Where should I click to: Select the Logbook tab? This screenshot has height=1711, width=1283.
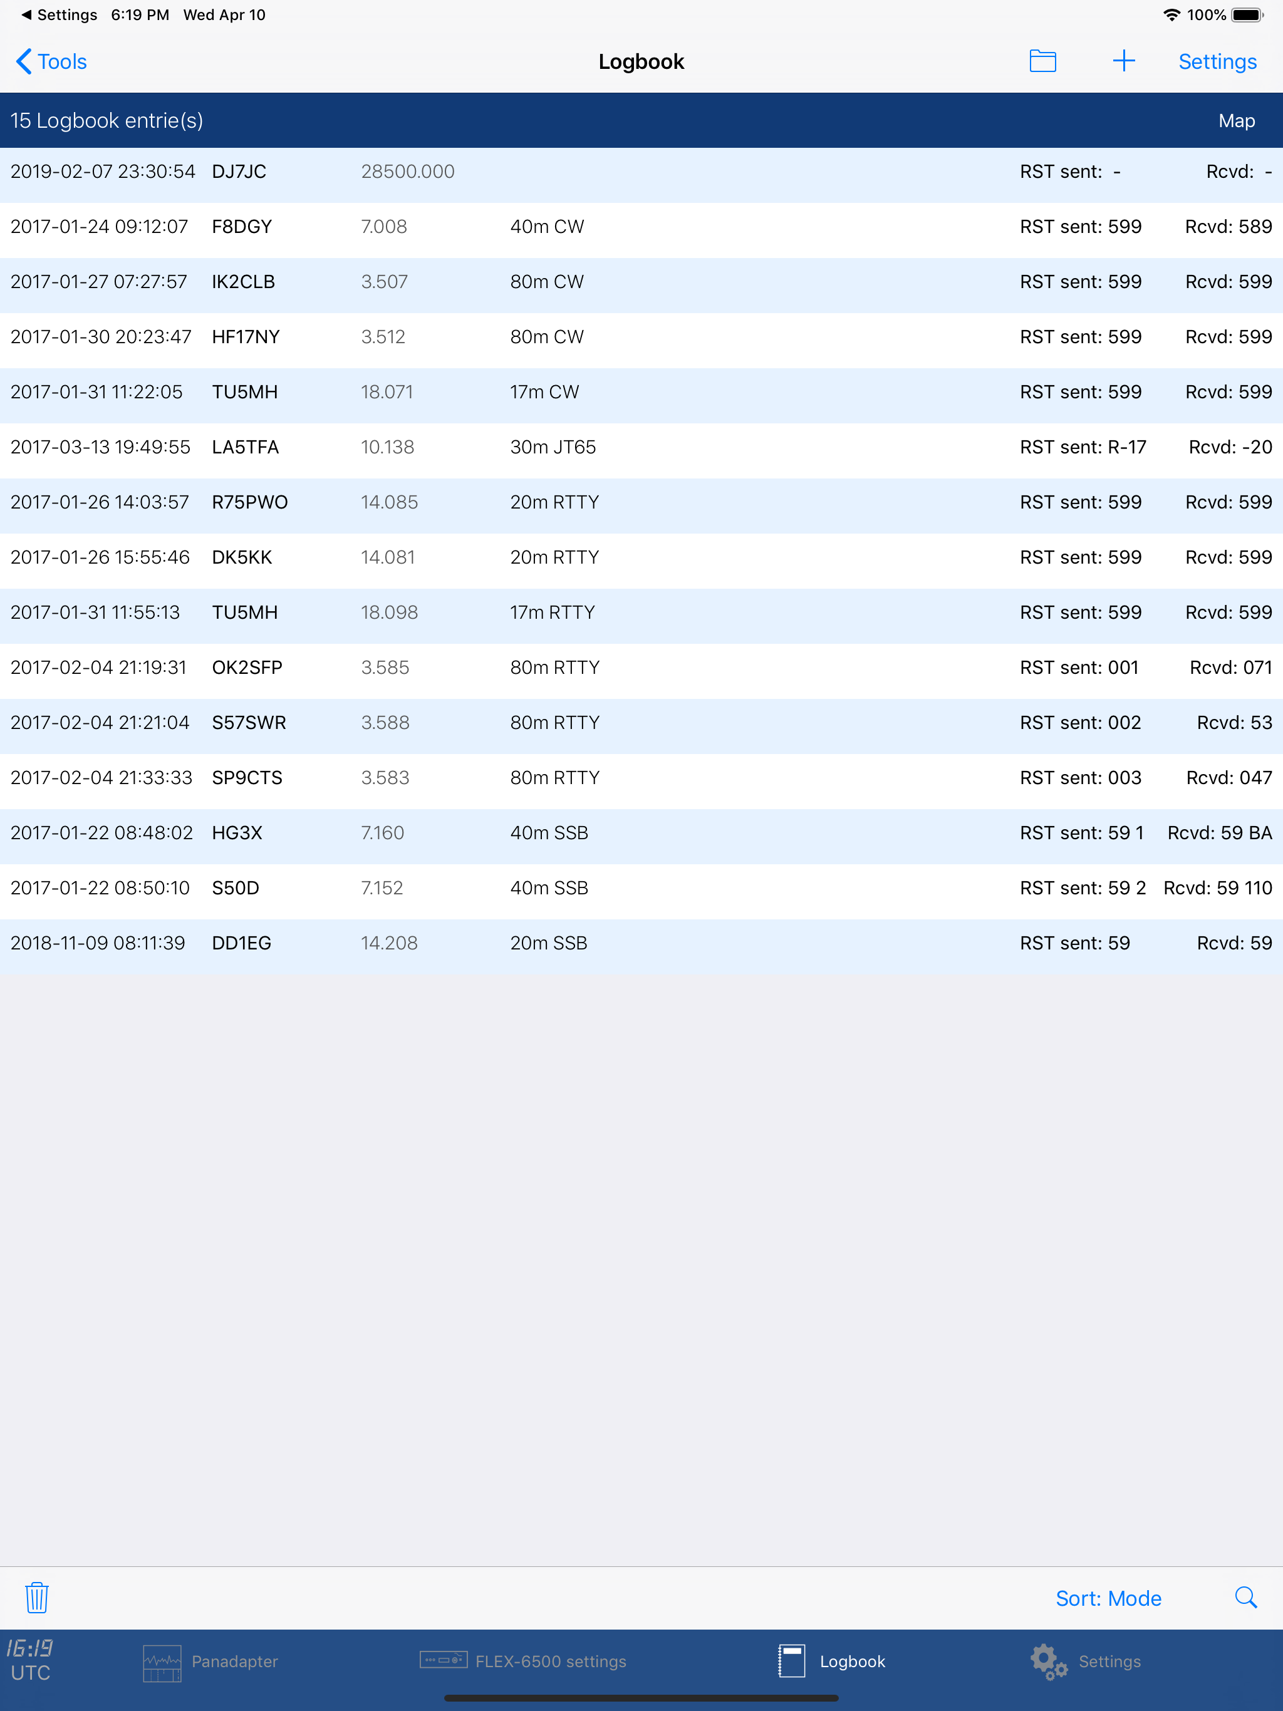(x=831, y=1662)
